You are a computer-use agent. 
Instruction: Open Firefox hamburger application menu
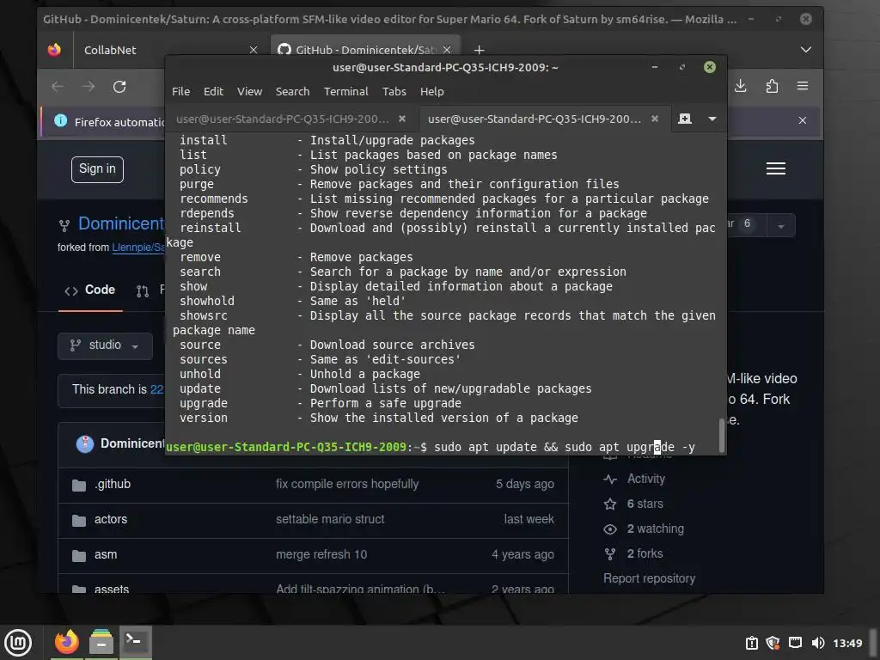click(x=803, y=86)
